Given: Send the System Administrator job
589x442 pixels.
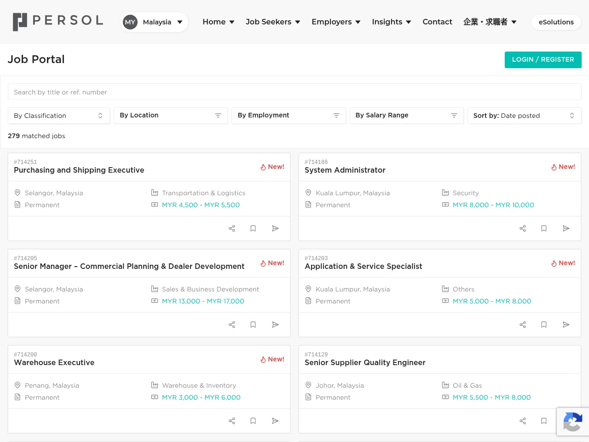Looking at the screenshot, I should pyautogui.click(x=566, y=228).
